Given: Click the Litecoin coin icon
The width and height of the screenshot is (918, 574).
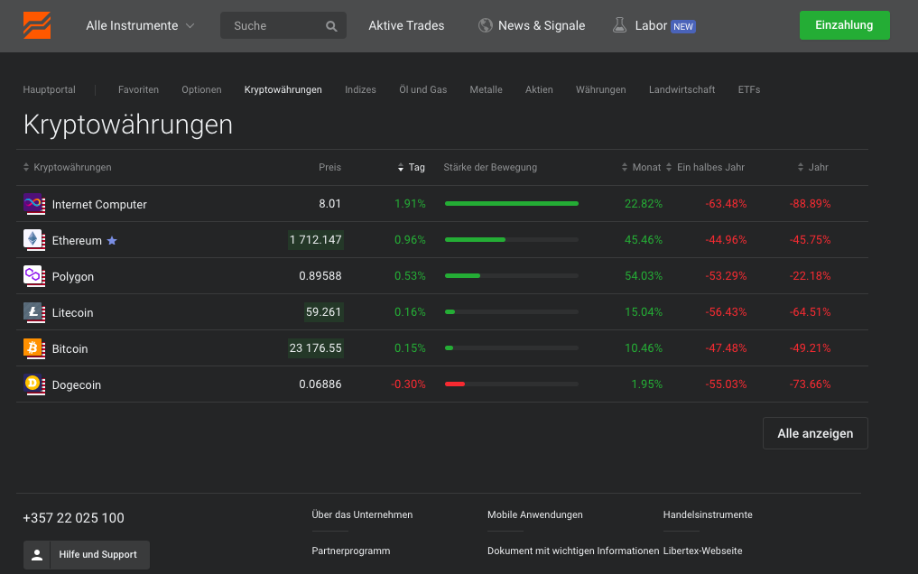Looking at the screenshot, I should 34,312.
